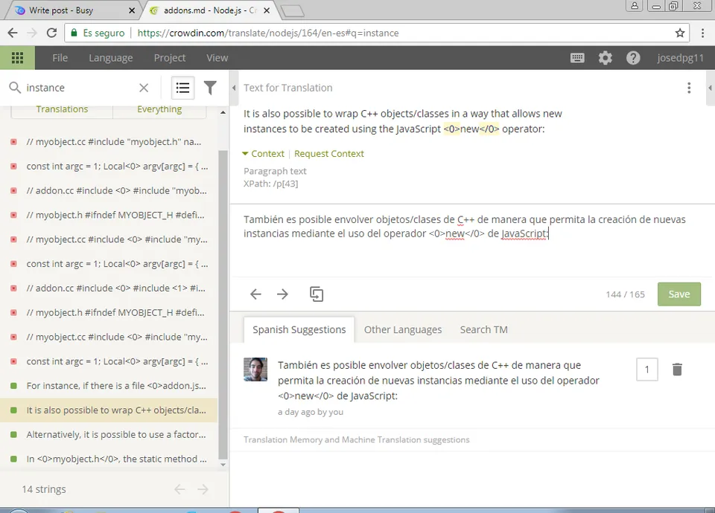Go to next page of strings list
The image size is (715, 513).
click(203, 489)
